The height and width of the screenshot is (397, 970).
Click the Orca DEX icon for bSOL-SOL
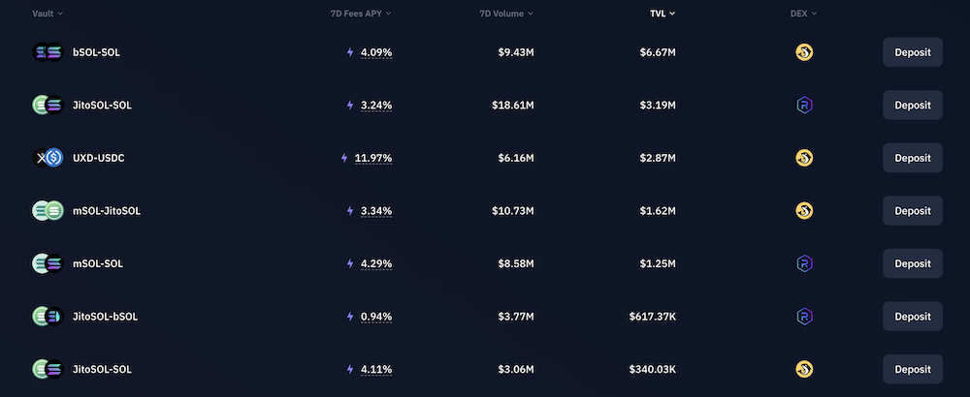tap(803, 52)
